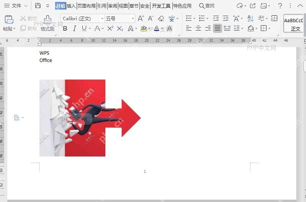Toggle italic formatting
This screenshot has width=306, height=202.
[x=74, y=29]
